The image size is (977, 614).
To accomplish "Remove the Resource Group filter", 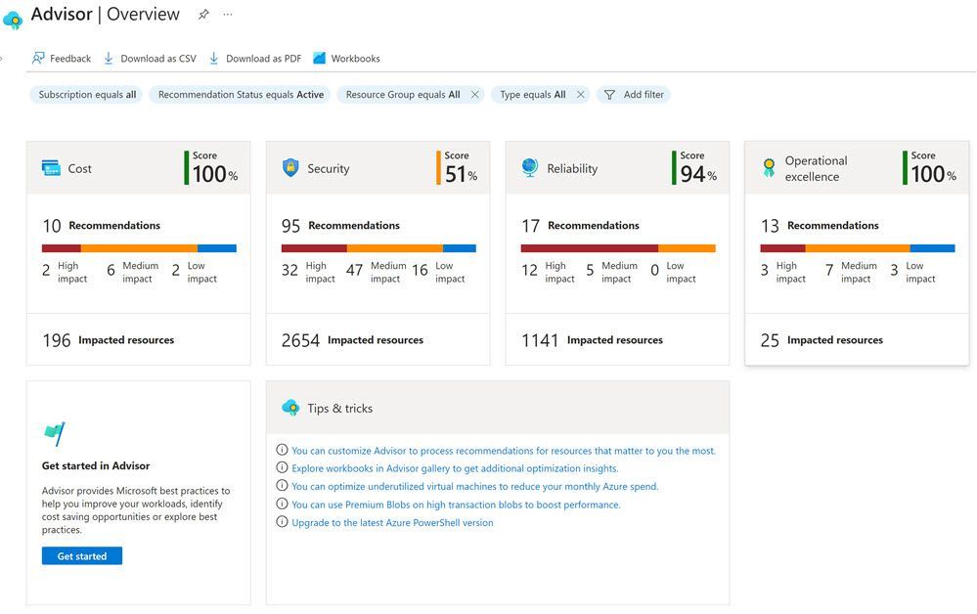I will tap(474, 95).
